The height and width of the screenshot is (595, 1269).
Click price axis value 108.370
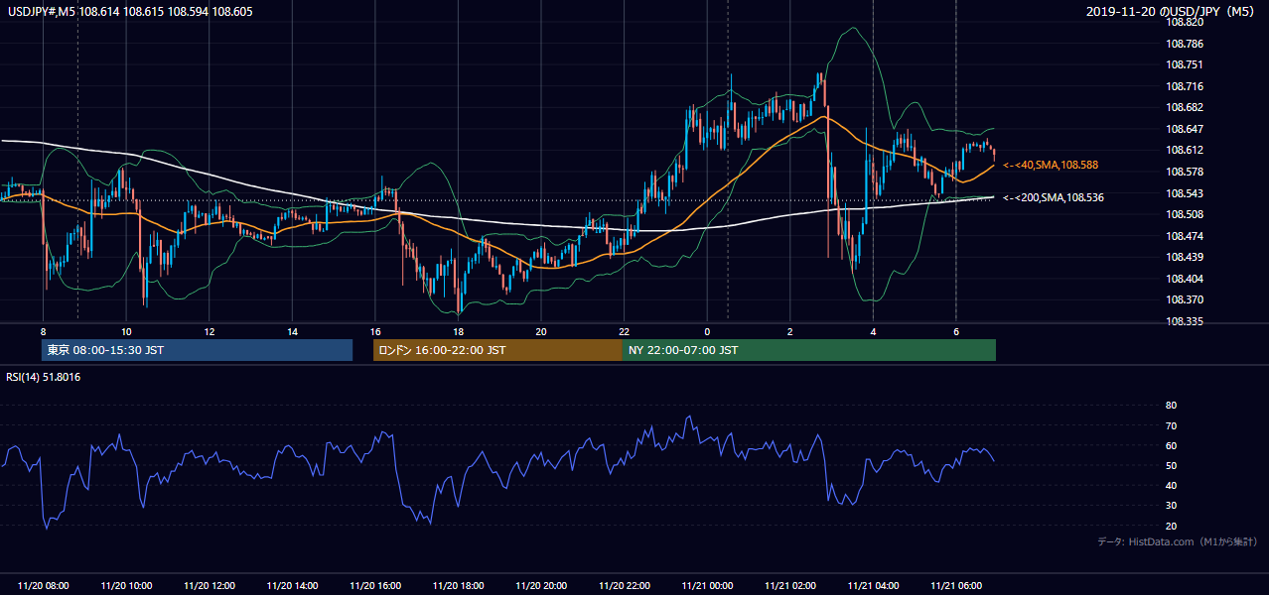point(1185,299)
